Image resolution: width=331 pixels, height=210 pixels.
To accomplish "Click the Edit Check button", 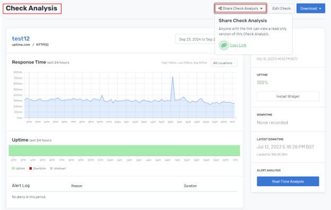I will [x=281, y=8].
